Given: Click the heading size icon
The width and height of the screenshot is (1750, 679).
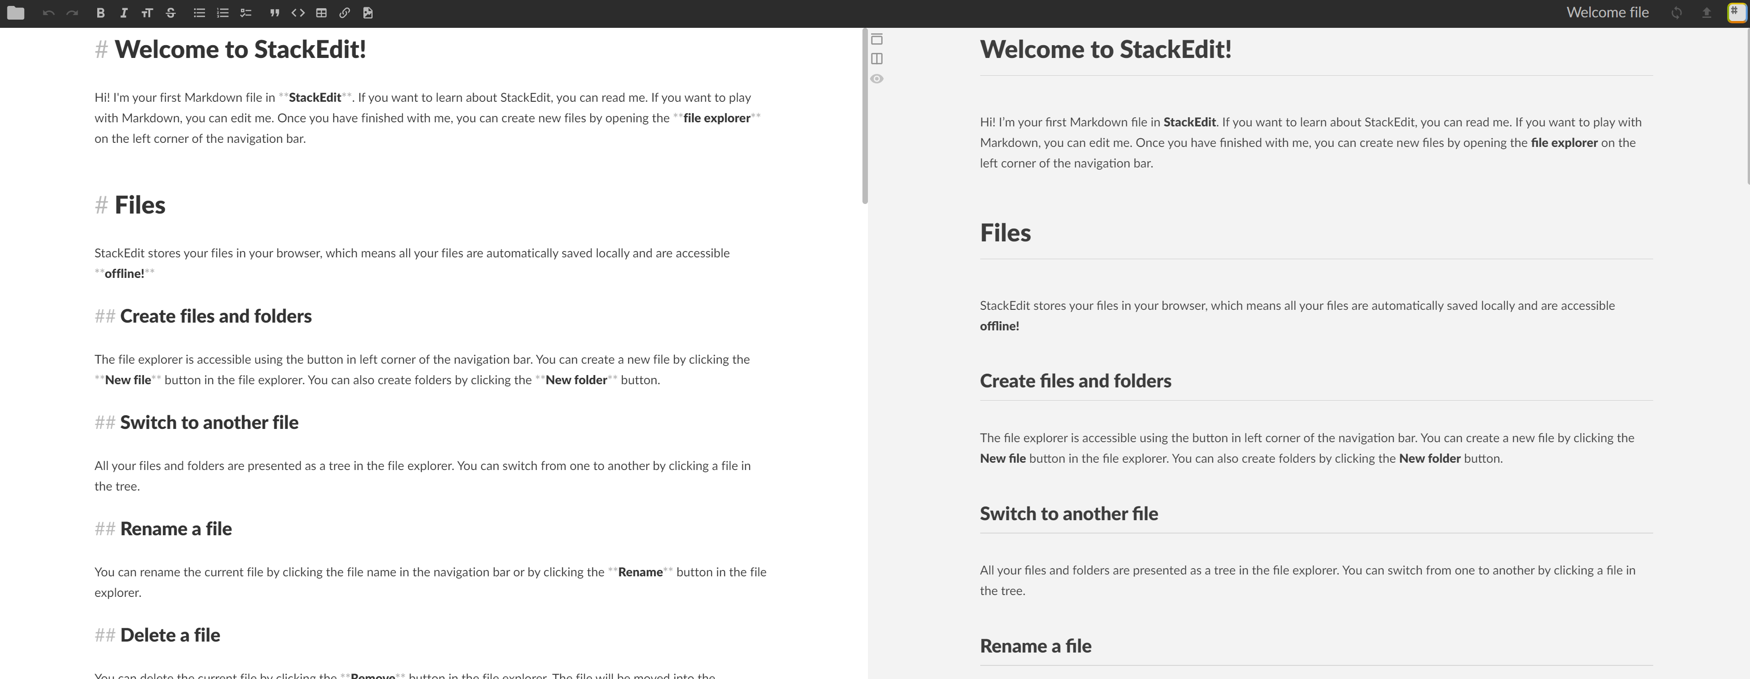Looking at the screenshot, I should [147, 12].
